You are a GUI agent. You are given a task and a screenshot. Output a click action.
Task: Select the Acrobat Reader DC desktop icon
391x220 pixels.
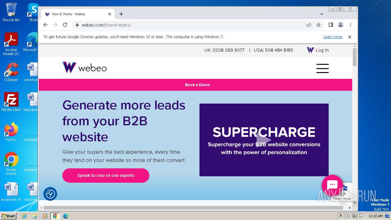pos(11,44)
